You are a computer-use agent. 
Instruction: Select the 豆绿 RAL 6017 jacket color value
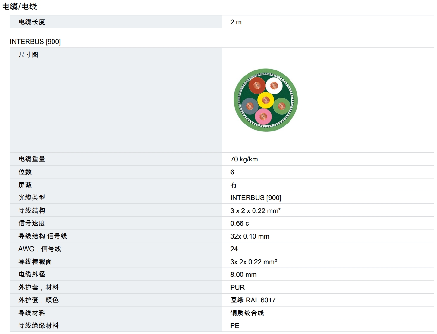(253, 300)
